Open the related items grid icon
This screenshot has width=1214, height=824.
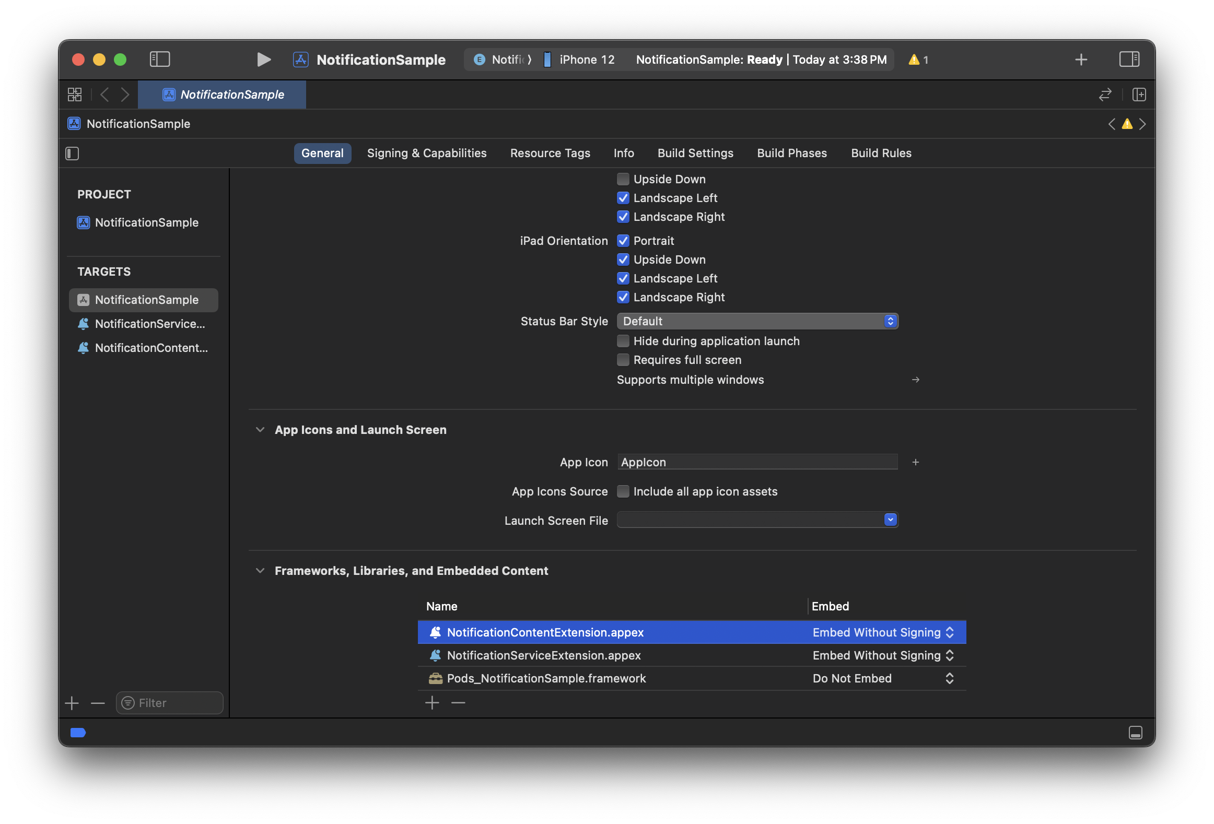75,95
